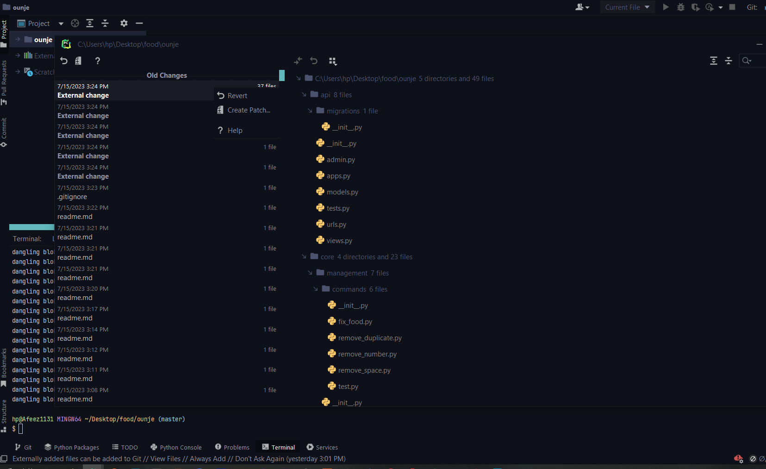Open the Commit side tab
The height and width of the screenshot is (469, 766).
click(4, 132)
